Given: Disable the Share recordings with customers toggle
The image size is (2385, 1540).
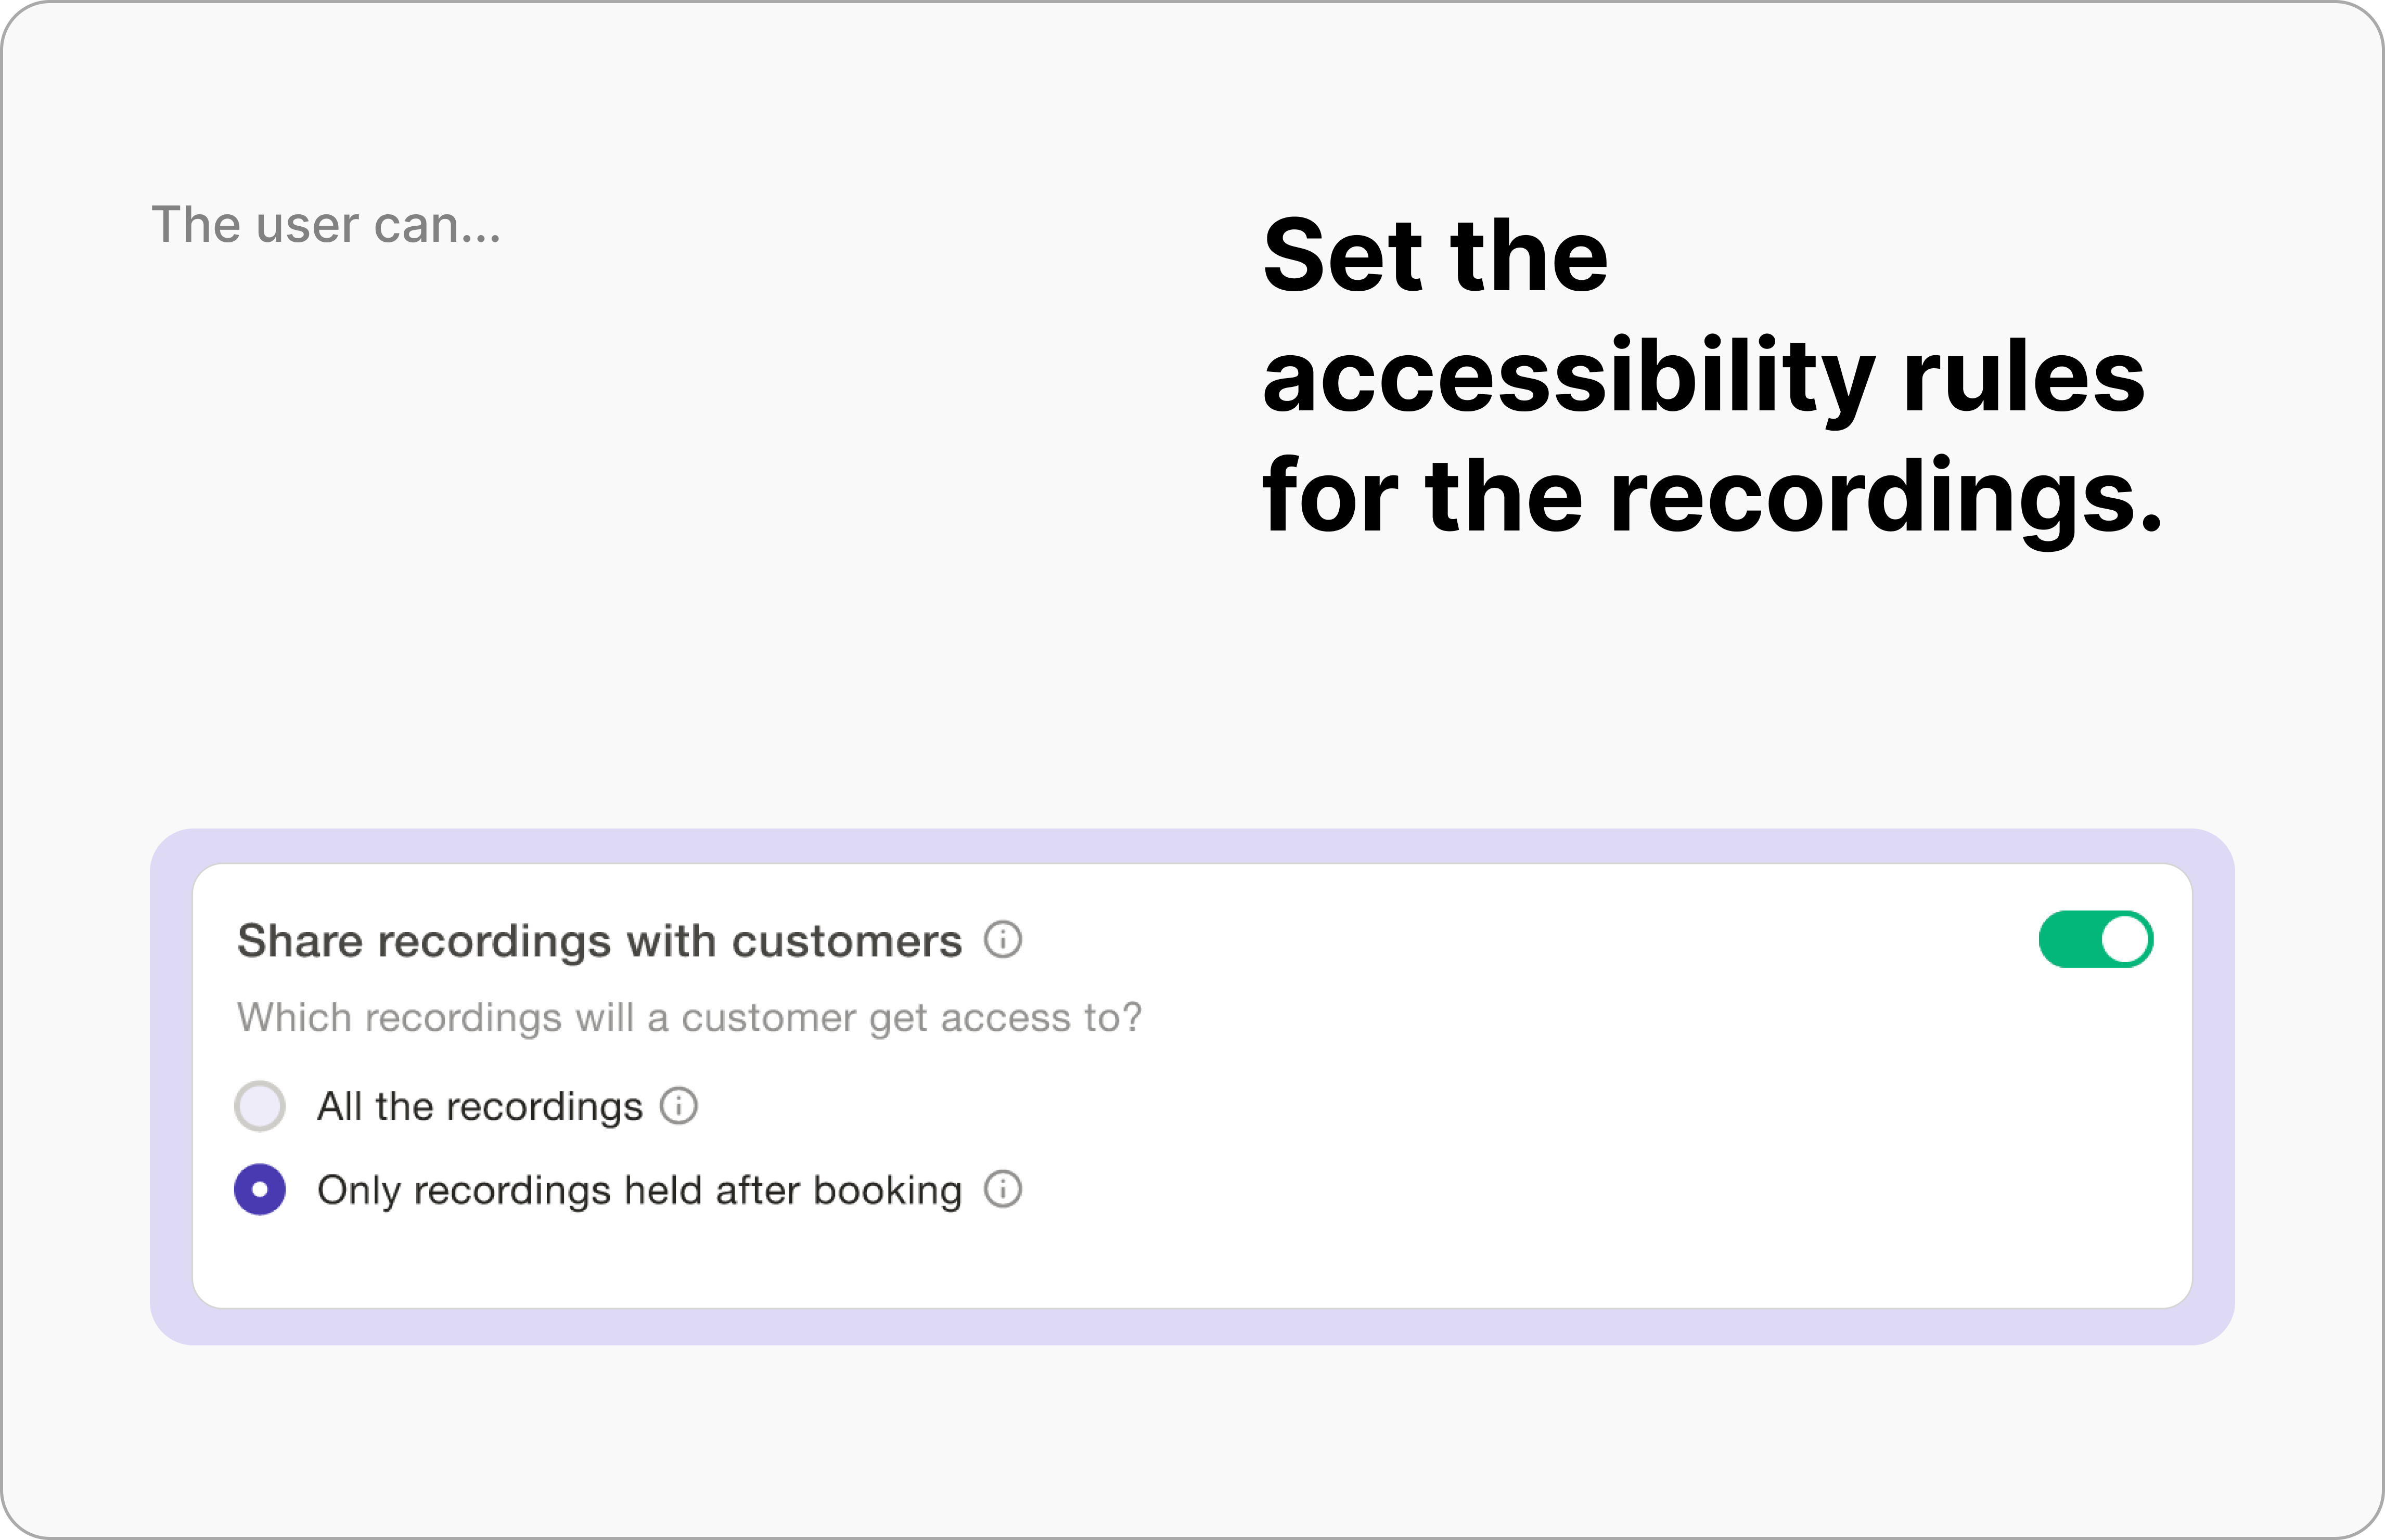Looking at the screenshot, I should tap(2096, 939).
